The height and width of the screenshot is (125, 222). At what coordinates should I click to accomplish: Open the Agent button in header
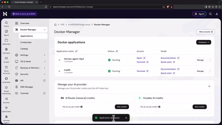199,14
